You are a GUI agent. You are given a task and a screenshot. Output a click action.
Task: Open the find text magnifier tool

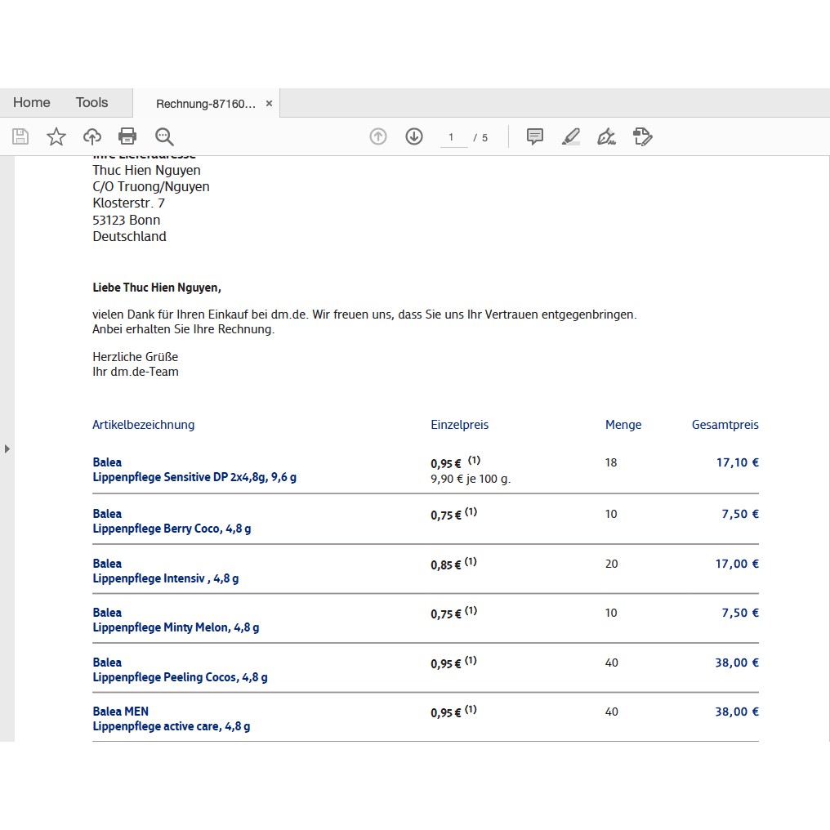[164, 136]
